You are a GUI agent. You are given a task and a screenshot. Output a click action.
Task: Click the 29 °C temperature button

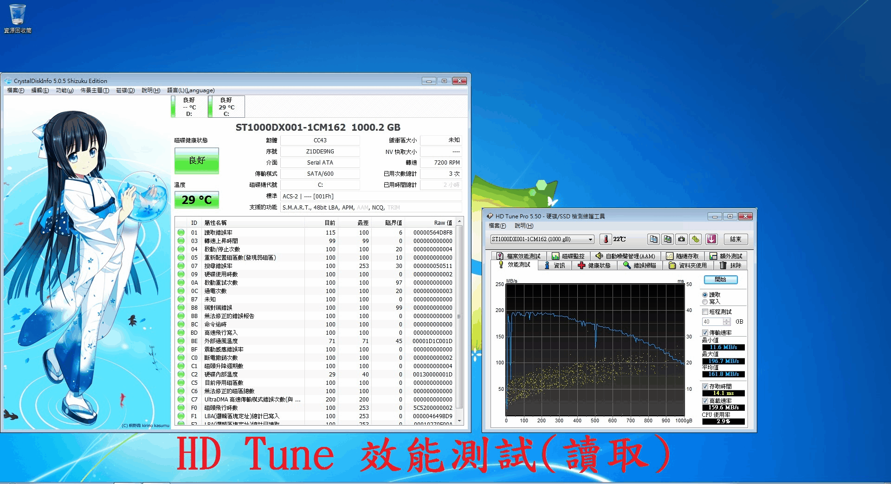(197, 200)
